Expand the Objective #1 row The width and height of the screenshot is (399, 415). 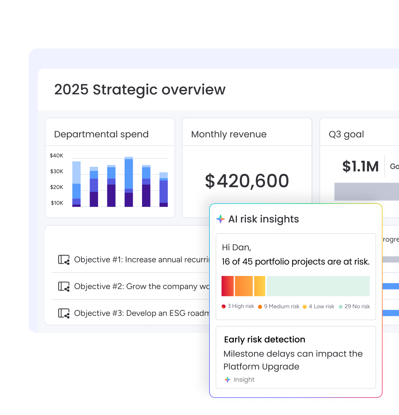pyautogui.click(x=136, y=260)
